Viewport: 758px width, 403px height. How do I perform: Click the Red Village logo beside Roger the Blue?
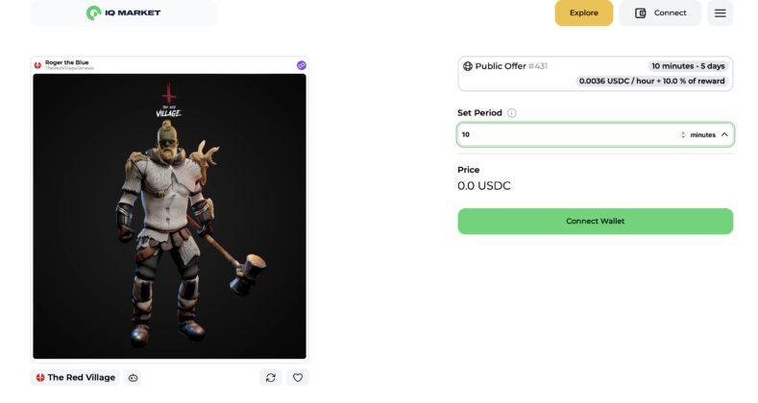(38, 65)
